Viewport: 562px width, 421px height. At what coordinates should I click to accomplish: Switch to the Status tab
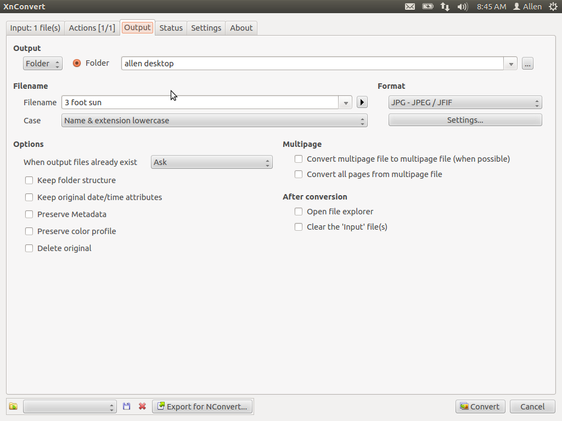(x=171, y=28)
